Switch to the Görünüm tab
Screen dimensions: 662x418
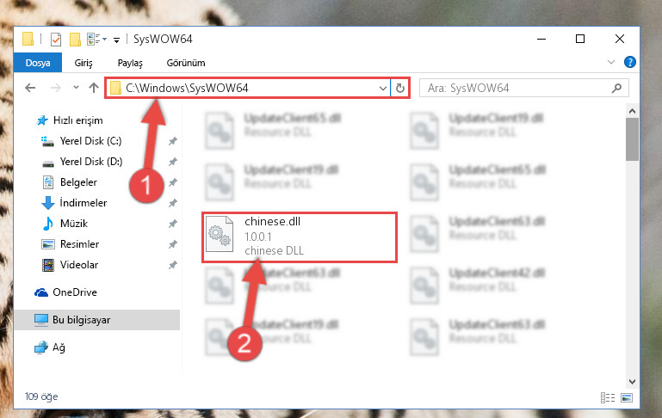tap(186, 63)
